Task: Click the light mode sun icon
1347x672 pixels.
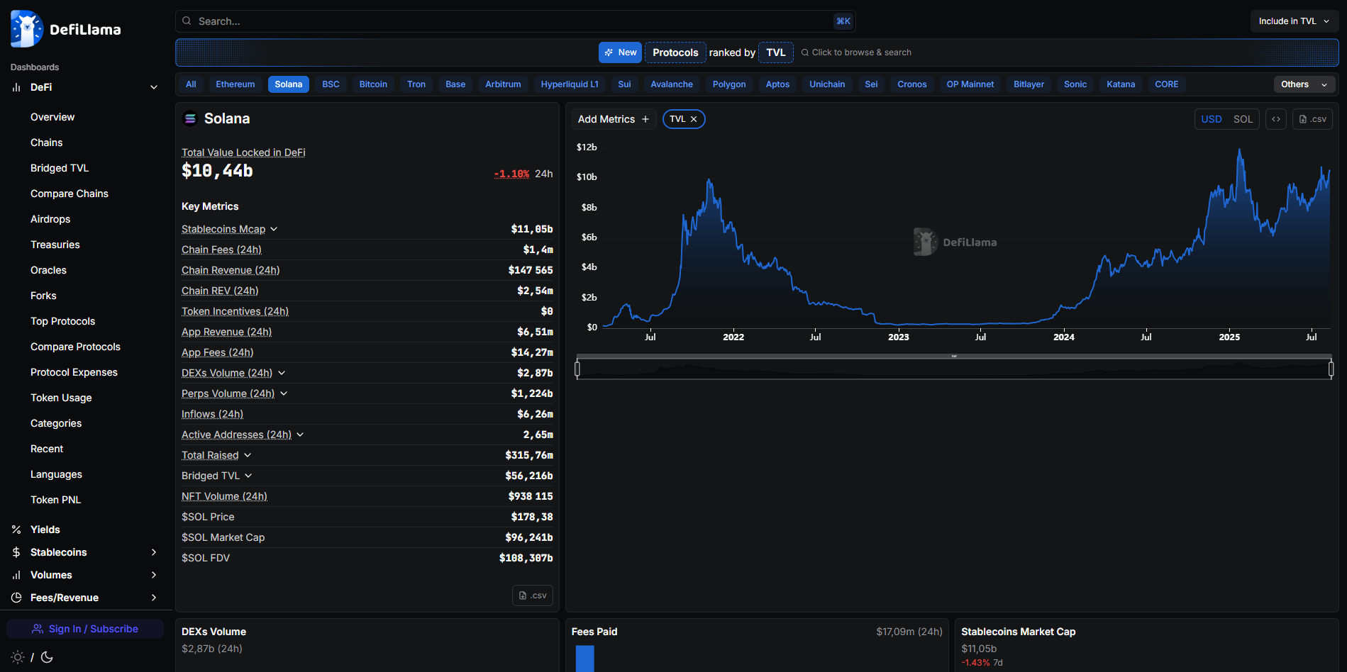Action: pyautogui.click(x=18, y=657)
